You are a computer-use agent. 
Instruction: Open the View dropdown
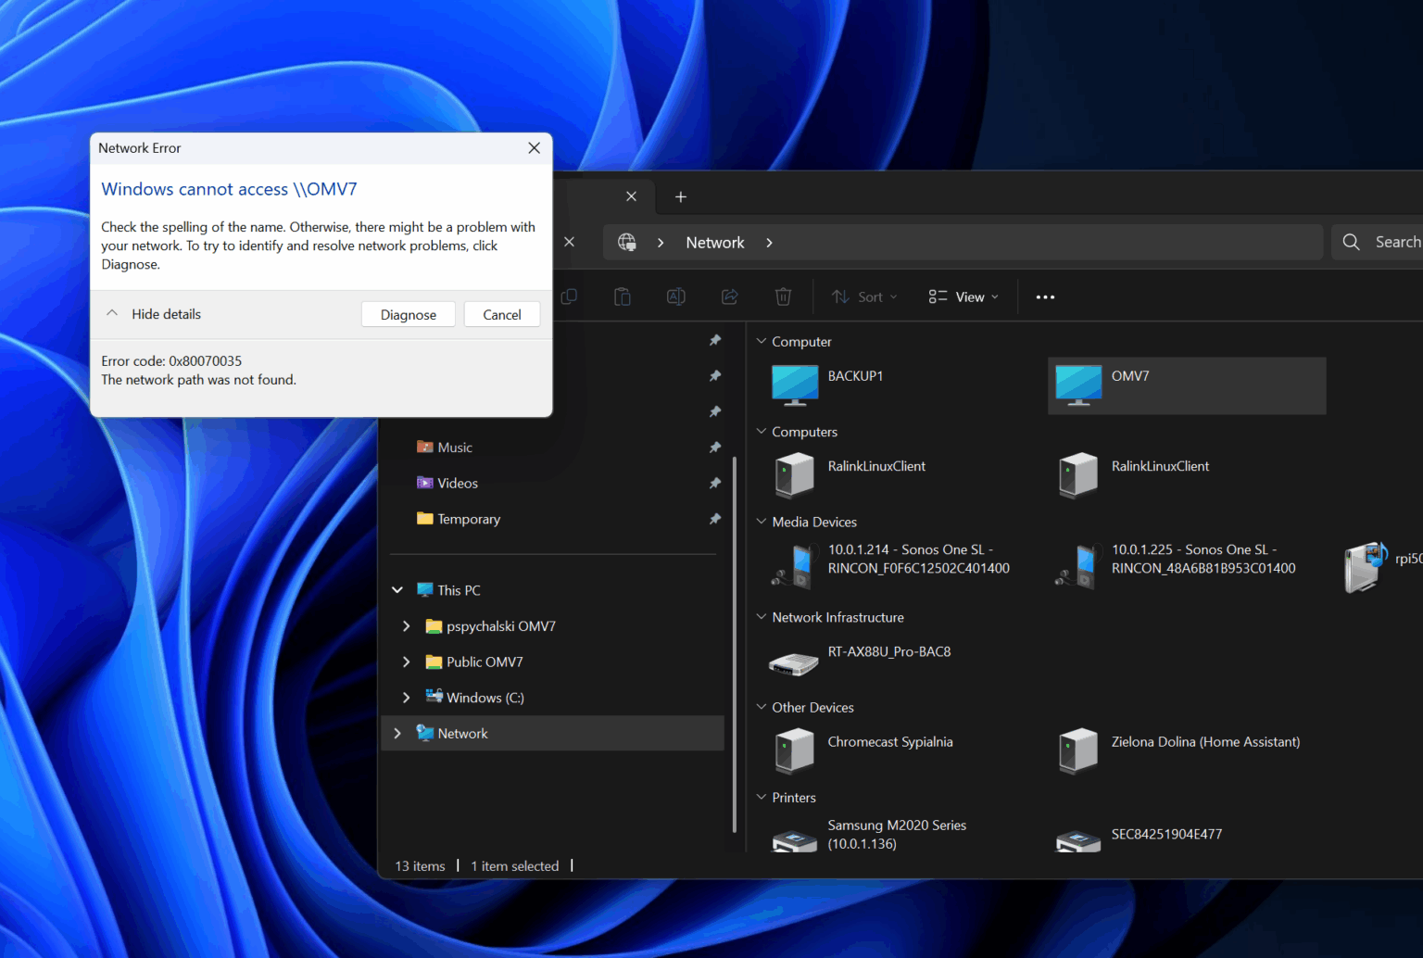pos(963,296)
